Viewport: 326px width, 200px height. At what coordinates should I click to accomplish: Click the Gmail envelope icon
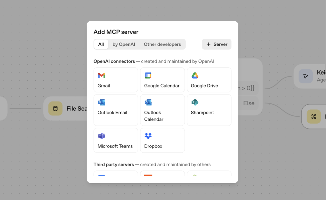(x=102, y=75)
